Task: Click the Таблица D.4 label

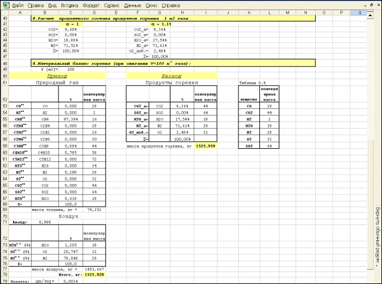Action: 253,83
